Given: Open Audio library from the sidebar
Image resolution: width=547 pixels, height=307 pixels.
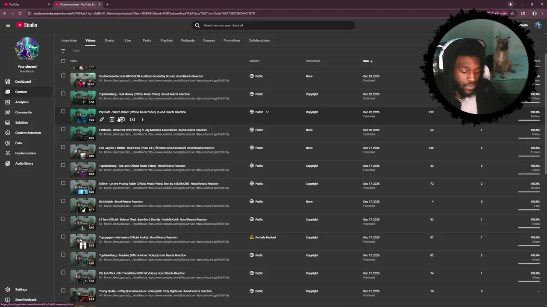Looking at the screenshot, I should coord(24,163).
